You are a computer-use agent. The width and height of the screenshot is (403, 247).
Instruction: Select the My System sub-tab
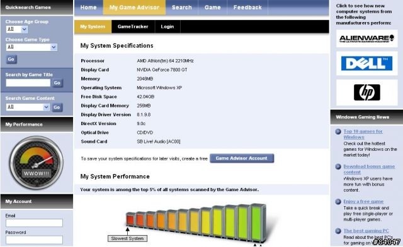click(x=93, y=26)
